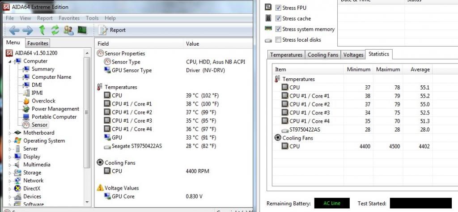Click the Report toolbar button

click(112, 30)
